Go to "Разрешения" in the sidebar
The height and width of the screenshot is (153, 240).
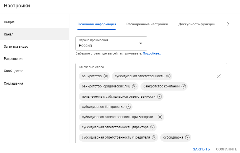click(13, 59)
